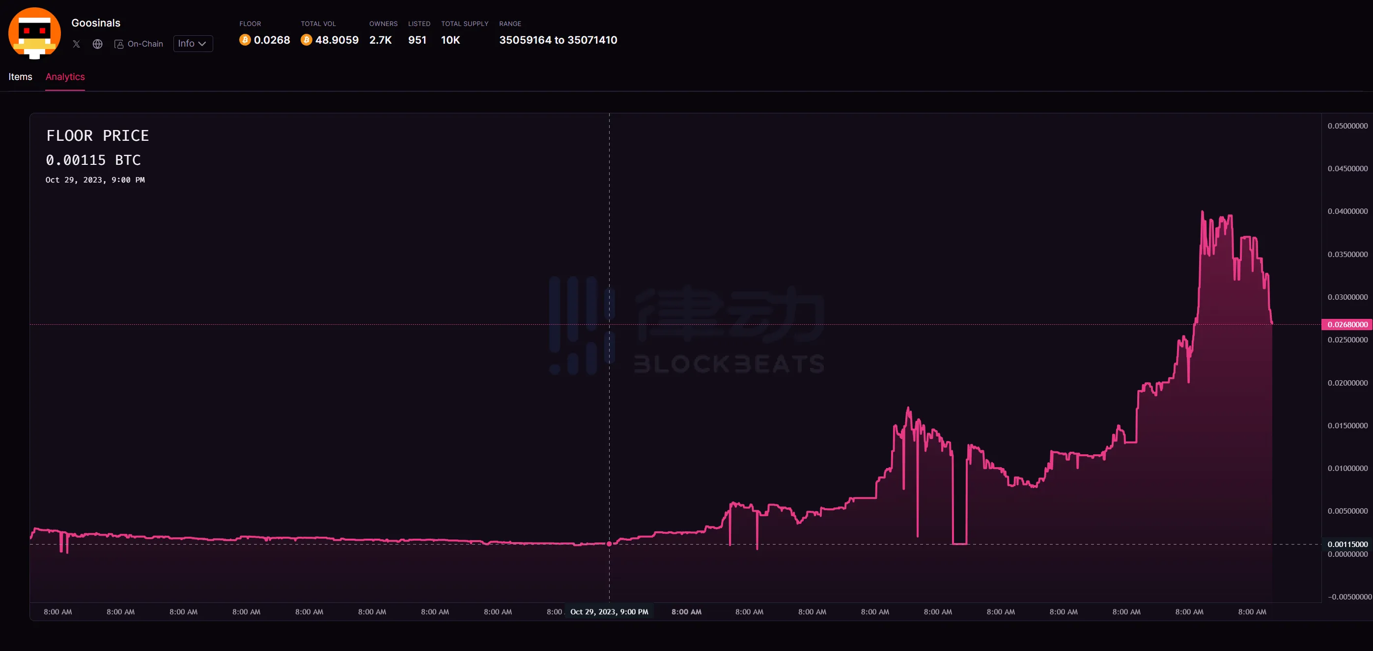Click the Oct 29, 2023, 9:00 PM axis label

(609, 612)
